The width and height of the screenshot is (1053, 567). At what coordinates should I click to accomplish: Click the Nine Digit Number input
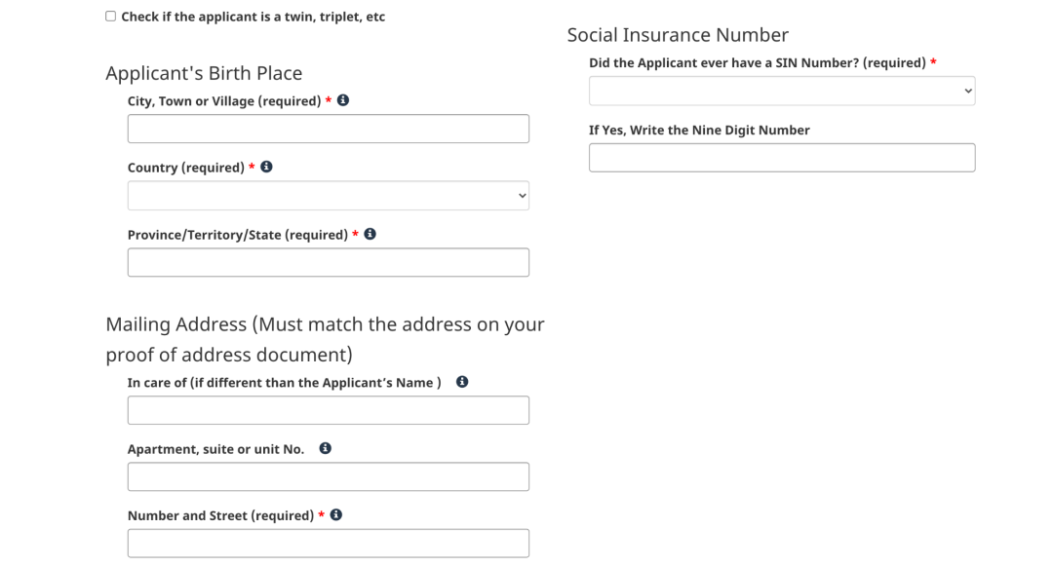tap(782, 158)
